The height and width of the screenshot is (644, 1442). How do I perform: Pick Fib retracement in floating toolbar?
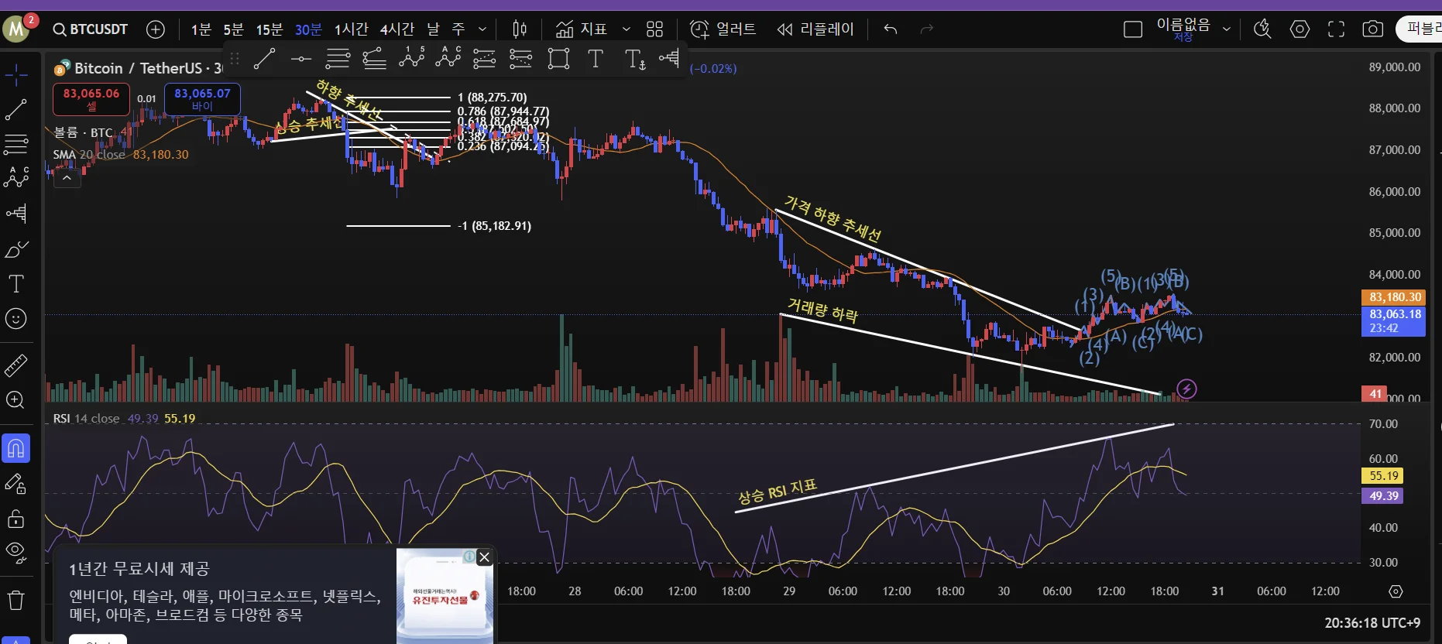(x=338, y=59)
